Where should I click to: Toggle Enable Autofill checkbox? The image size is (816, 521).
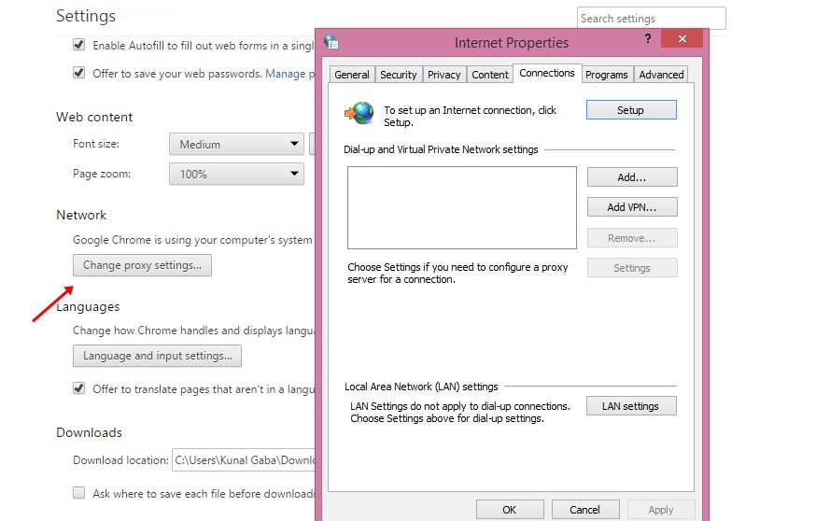pos(79,44)
